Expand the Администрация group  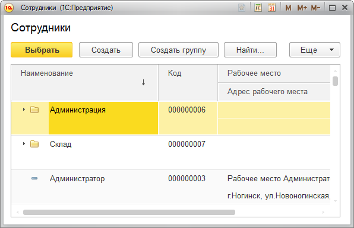(x=24, y=110)
